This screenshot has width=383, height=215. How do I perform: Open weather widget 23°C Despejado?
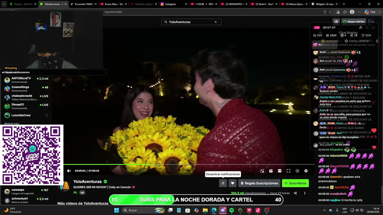point(13,210)
